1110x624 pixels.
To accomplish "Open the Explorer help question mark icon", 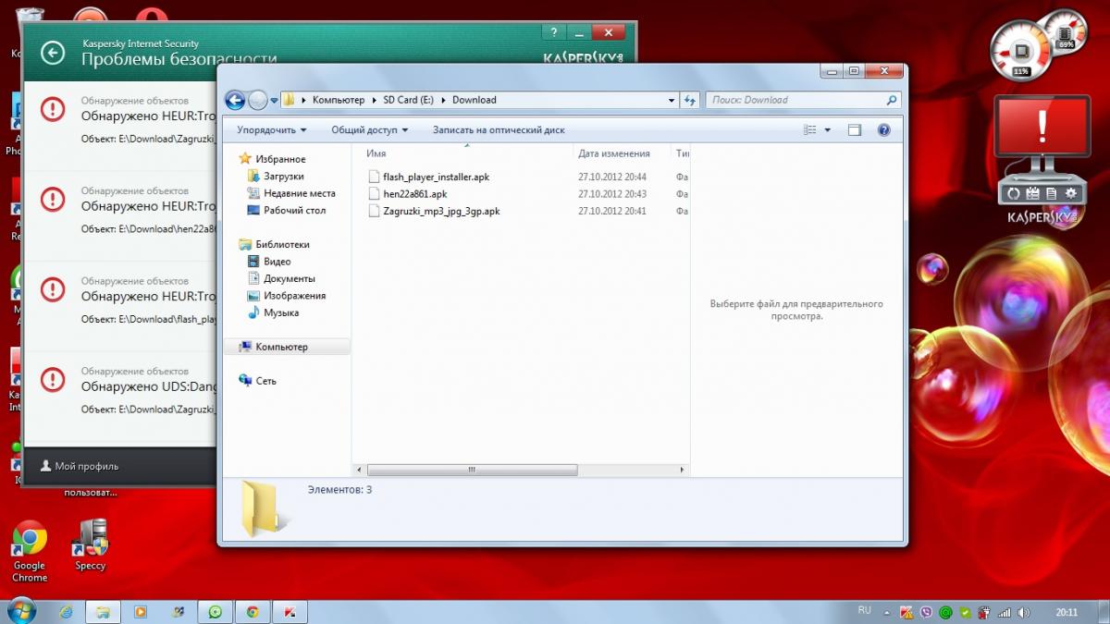I will (883, 130).
